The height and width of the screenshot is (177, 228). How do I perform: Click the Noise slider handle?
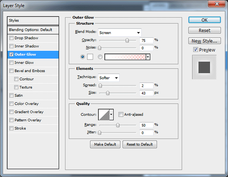(100, 48)
